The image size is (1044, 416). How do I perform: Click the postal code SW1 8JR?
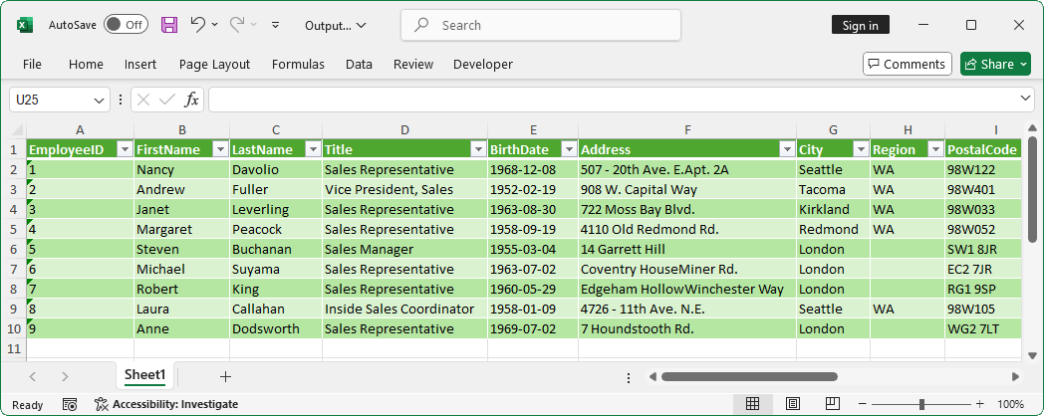[x=982, y=250]
